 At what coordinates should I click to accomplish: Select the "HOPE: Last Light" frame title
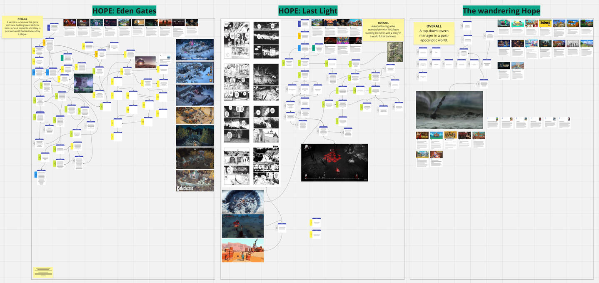pos(308,11)
